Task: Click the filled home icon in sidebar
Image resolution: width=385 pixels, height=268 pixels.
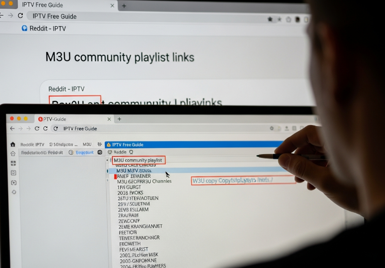Action: [x=13, y=144]
